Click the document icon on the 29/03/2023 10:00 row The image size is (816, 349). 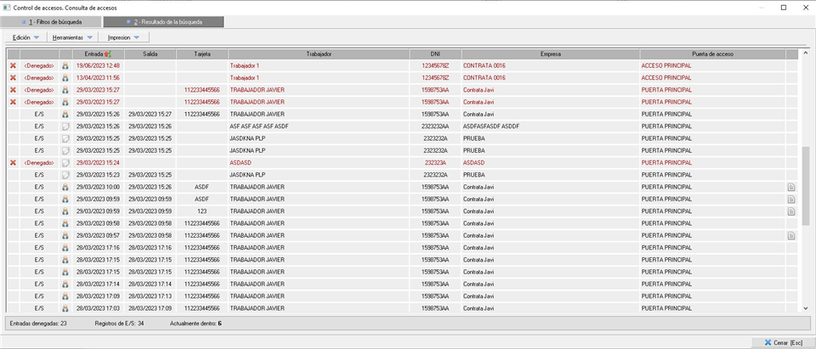(790, 187)
